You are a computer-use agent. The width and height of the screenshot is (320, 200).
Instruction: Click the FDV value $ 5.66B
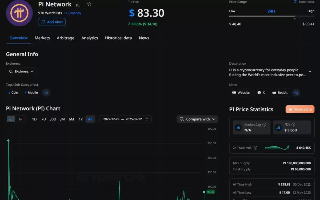(x=291, y=130)
